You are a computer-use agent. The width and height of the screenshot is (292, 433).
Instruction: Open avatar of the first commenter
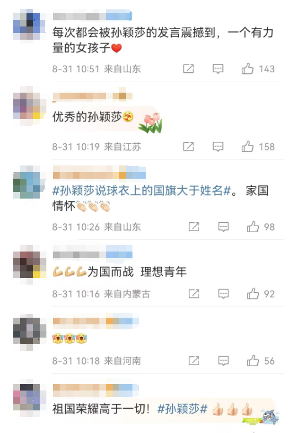pos(29,25)
